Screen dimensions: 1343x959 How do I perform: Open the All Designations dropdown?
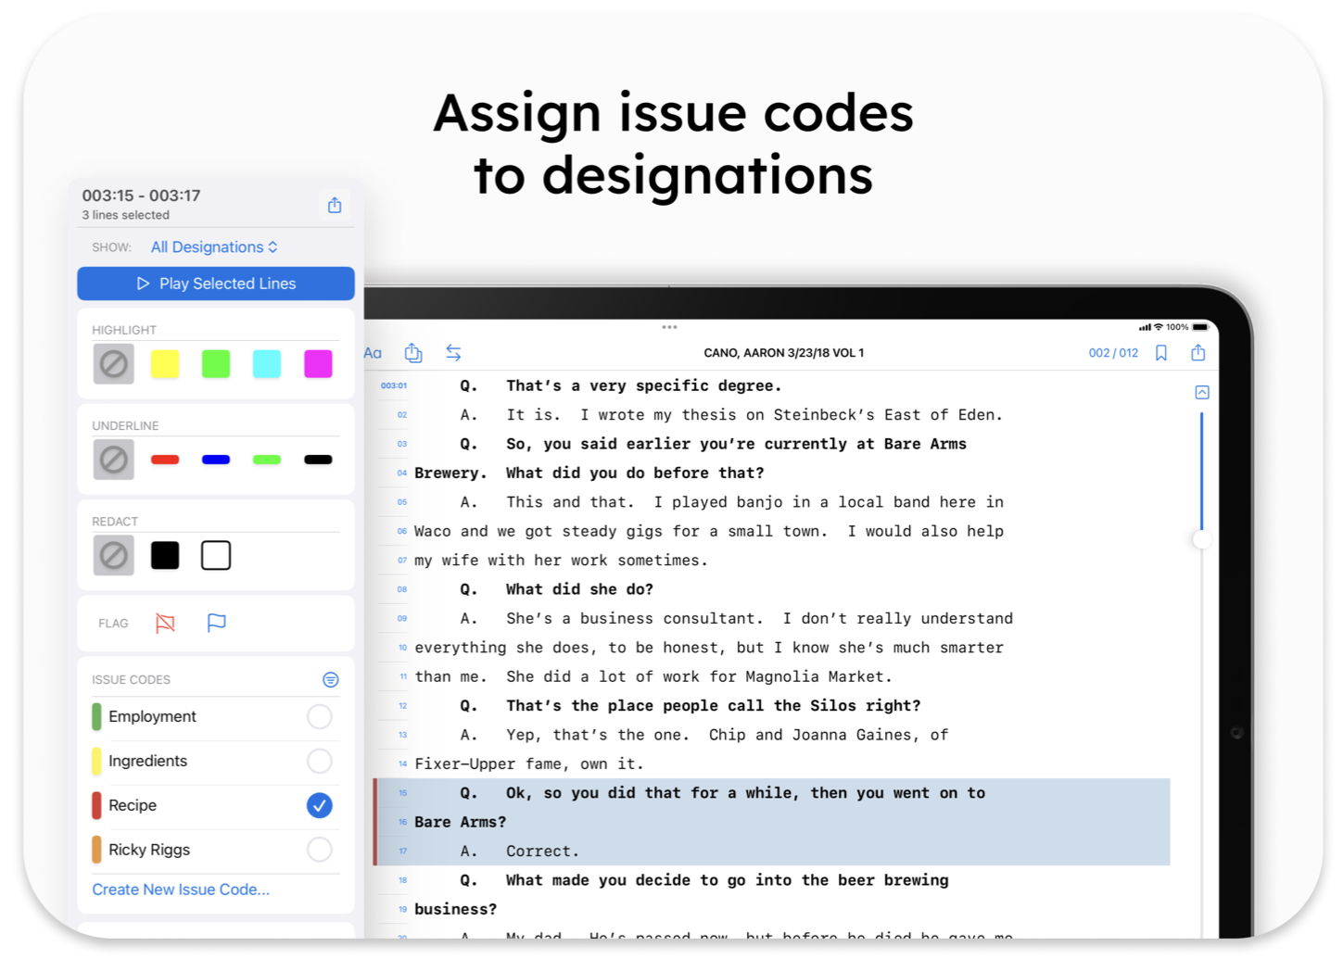tap(214, 247)
